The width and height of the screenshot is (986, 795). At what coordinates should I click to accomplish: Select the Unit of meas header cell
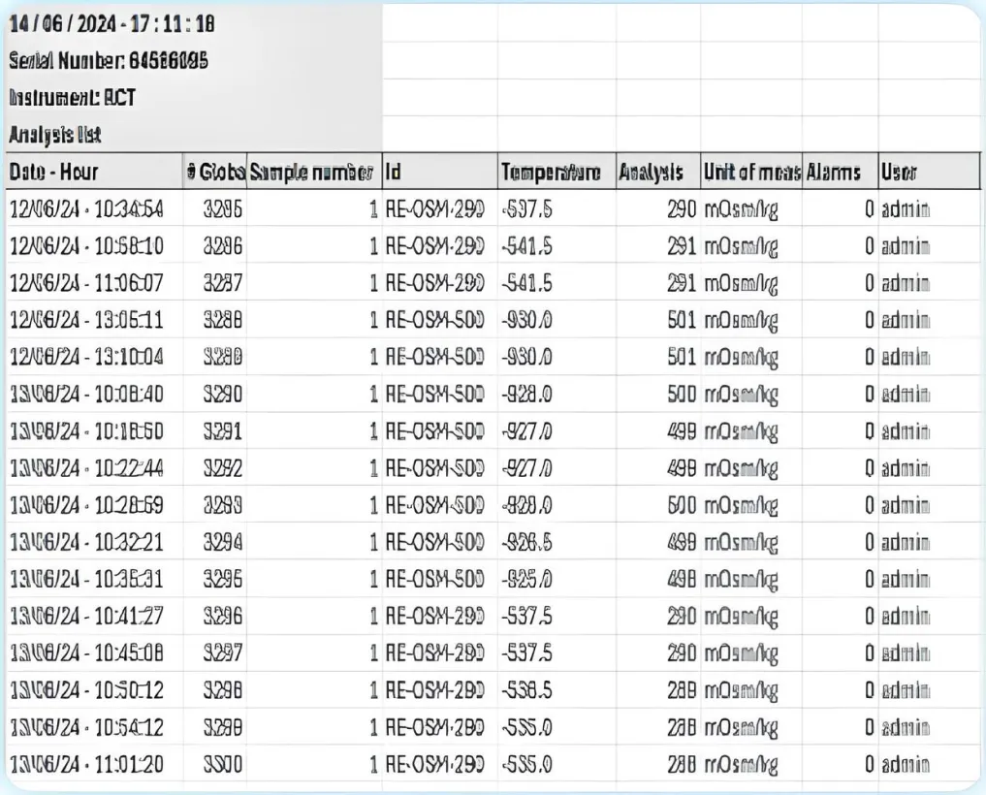[x=750, y=173]
